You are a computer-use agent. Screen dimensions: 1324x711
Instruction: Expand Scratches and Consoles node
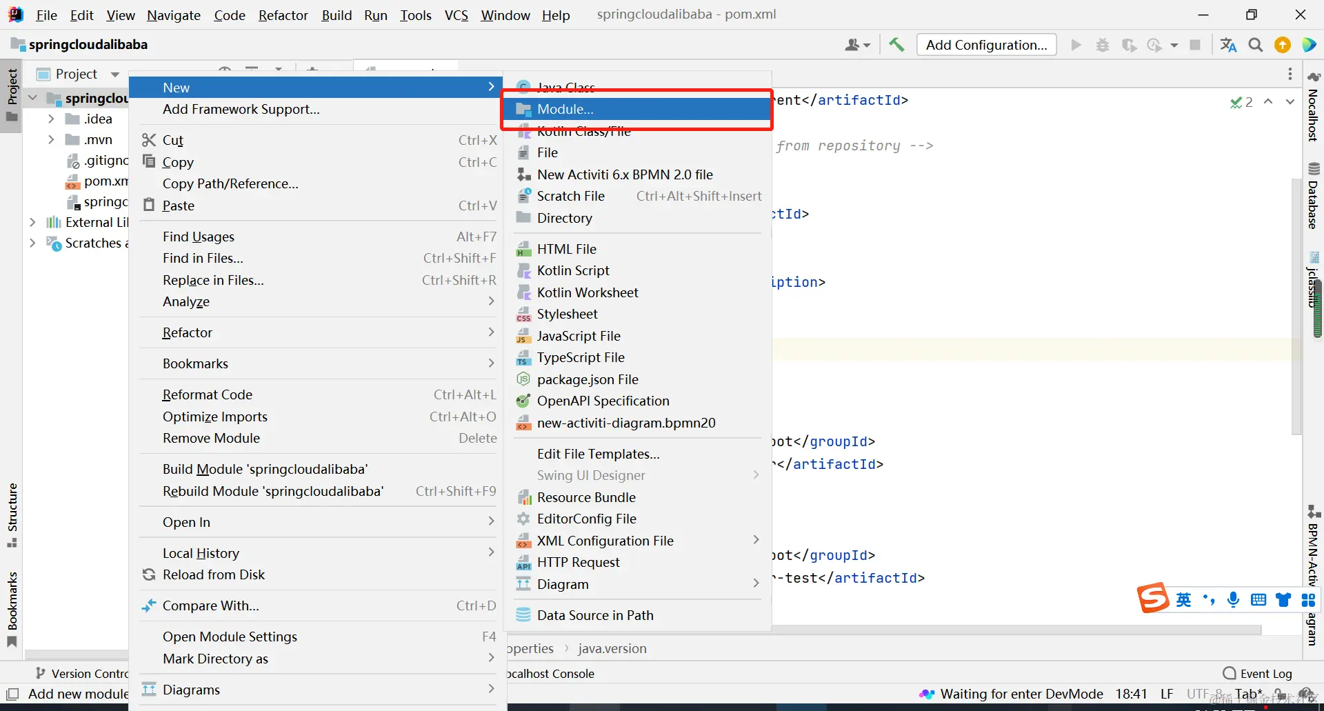coord(32,243)
